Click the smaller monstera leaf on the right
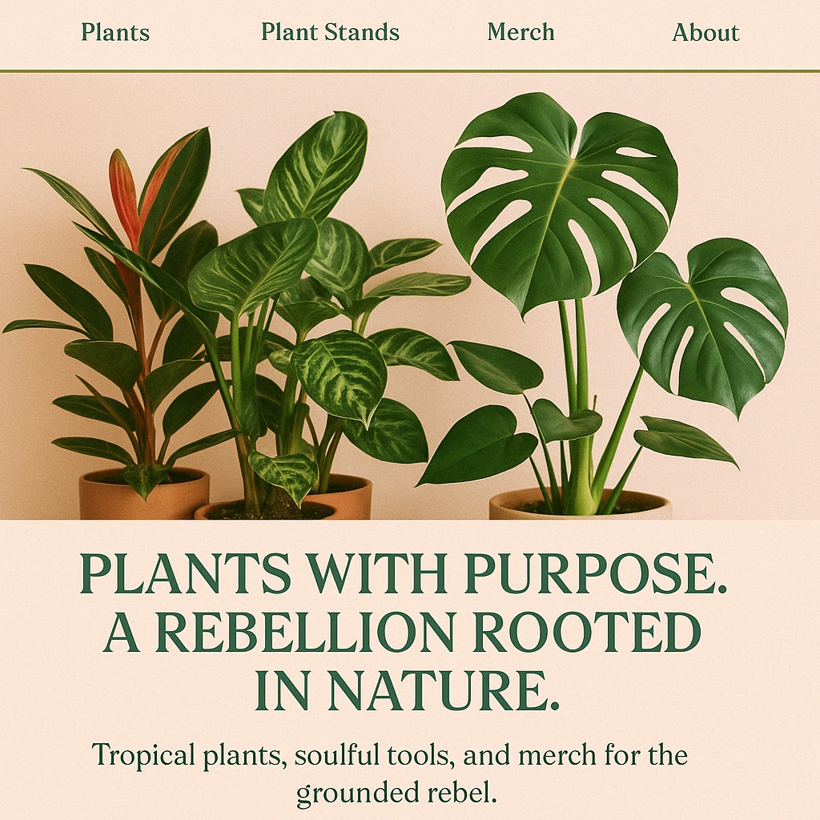Image resolution: width=820 pixels, height=820 pixels. point(703,324)
